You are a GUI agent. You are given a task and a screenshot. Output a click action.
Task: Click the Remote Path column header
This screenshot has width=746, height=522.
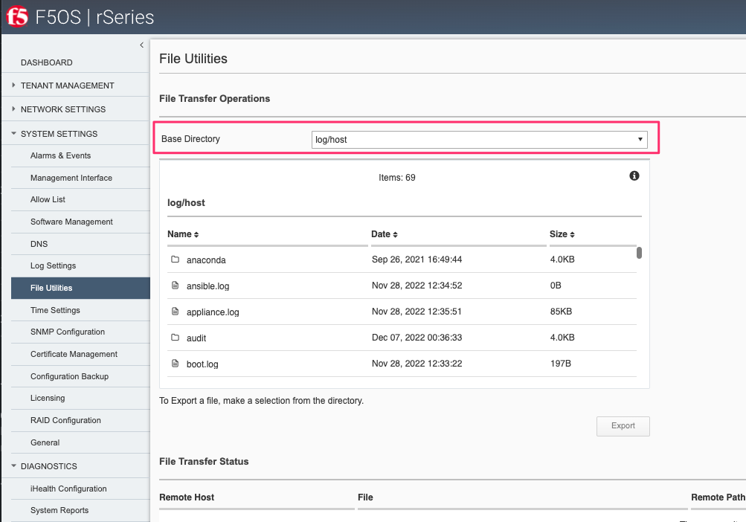pos(718,497)
